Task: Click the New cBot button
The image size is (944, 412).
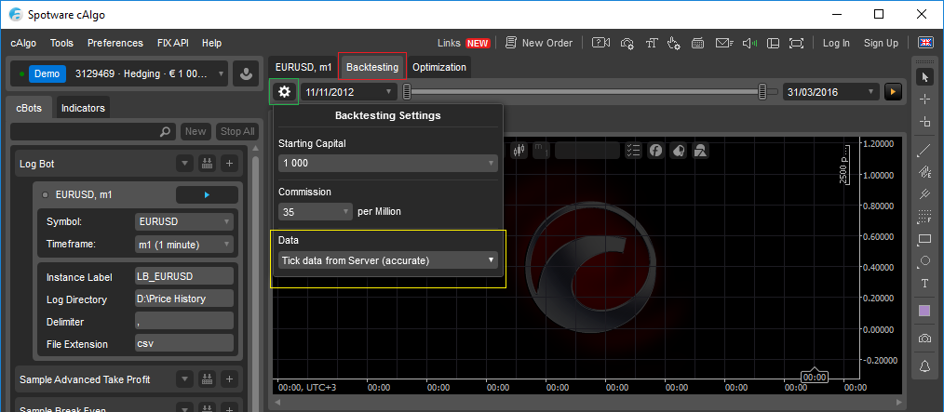Action: 196,131
